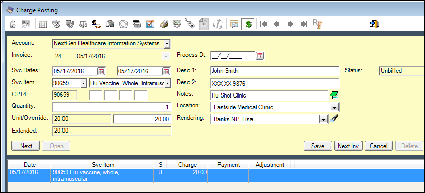425x193 pixels.
Task: Click the Quantity field
Action: point(112,107)
